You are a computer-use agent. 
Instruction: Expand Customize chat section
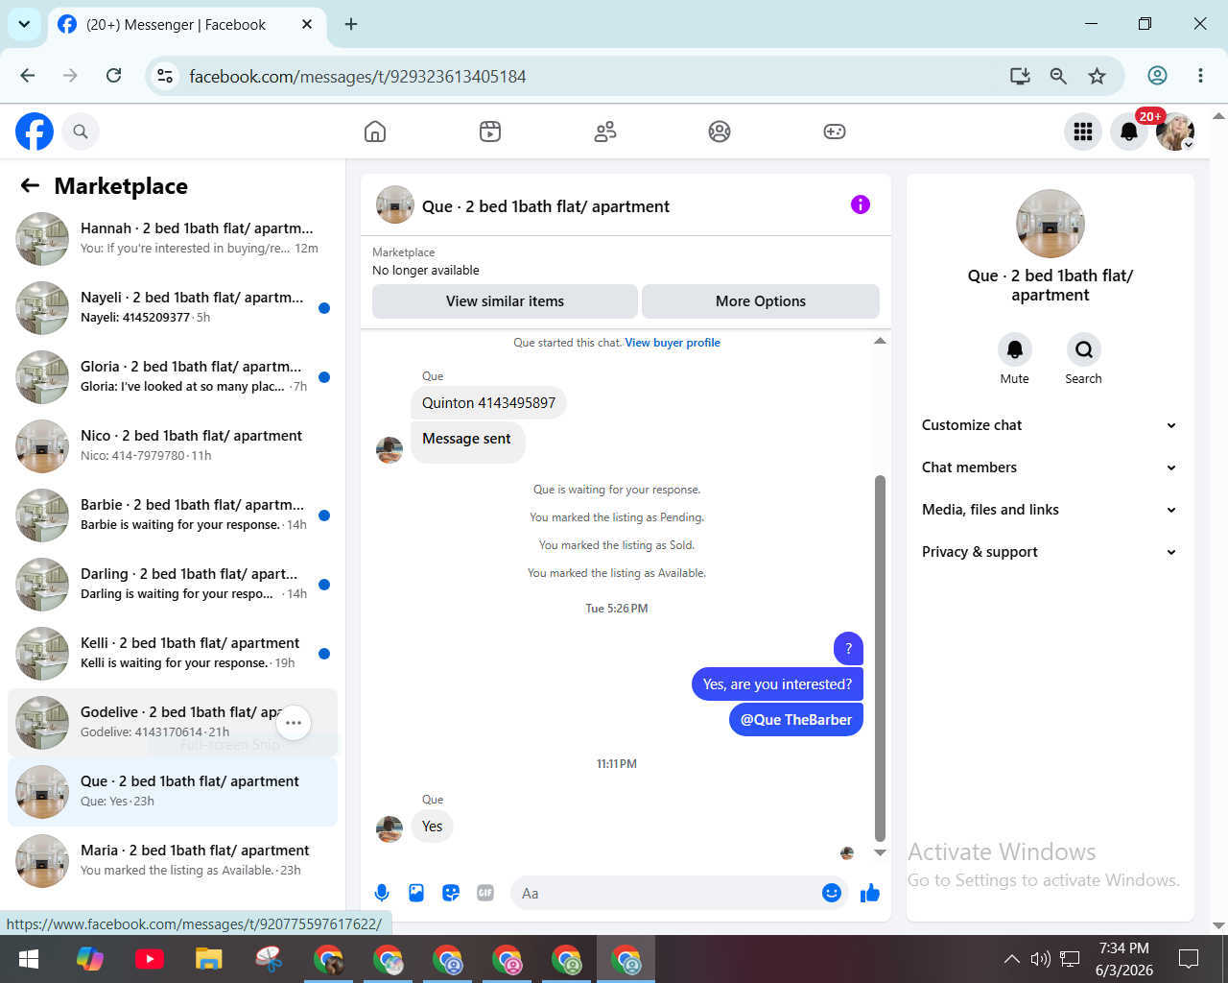coord(1051,425)
